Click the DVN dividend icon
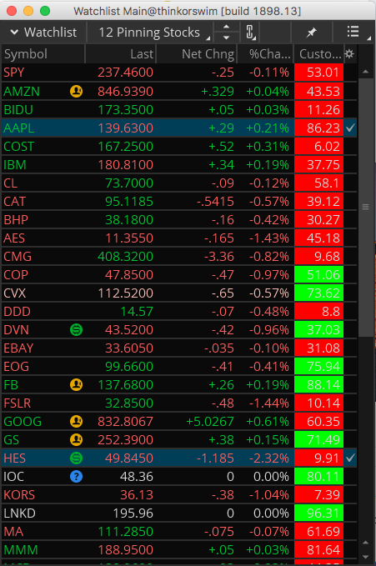 pos(76,329)
